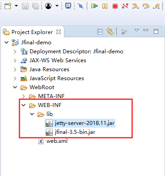The image size is (165, 176).
Task: Open dropdown arrow beside New icon
Action: tap(16, 6)
